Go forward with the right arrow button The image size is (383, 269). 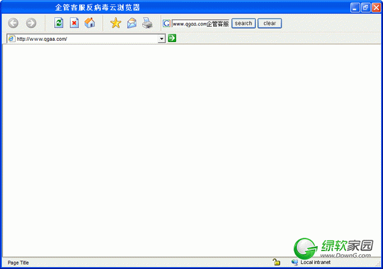pyautogui.click(x=31, y=23)
